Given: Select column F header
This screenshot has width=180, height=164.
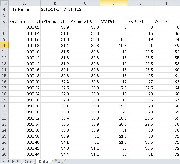Looking at the screenshot, I should (x=167, y=3).
